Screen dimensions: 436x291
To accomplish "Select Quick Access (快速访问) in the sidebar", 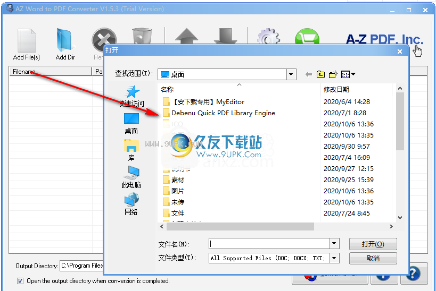I will tap(131, 96).
